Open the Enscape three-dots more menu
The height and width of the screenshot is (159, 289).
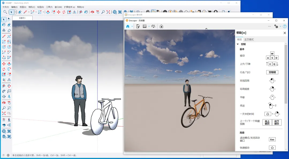point(269,26)
